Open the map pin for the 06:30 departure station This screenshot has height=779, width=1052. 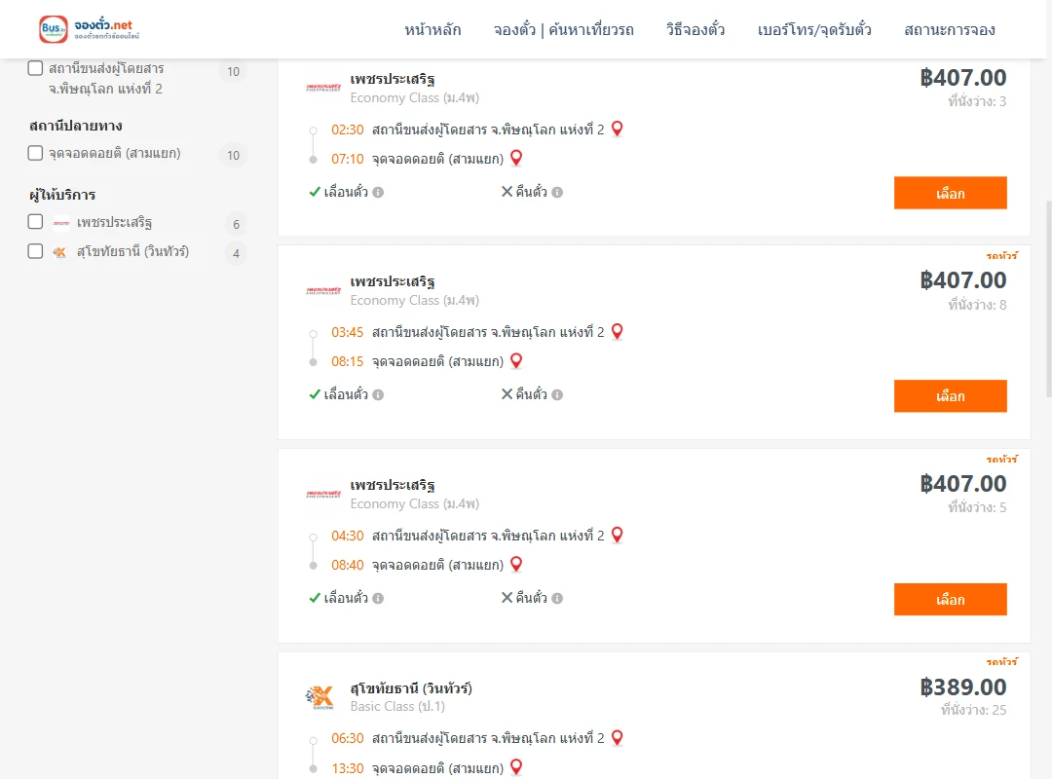pyautogui.click(x=618, y=738)
